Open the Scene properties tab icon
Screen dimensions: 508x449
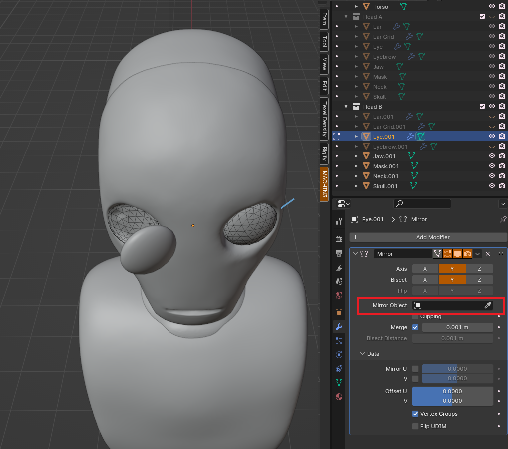point(339,281)
